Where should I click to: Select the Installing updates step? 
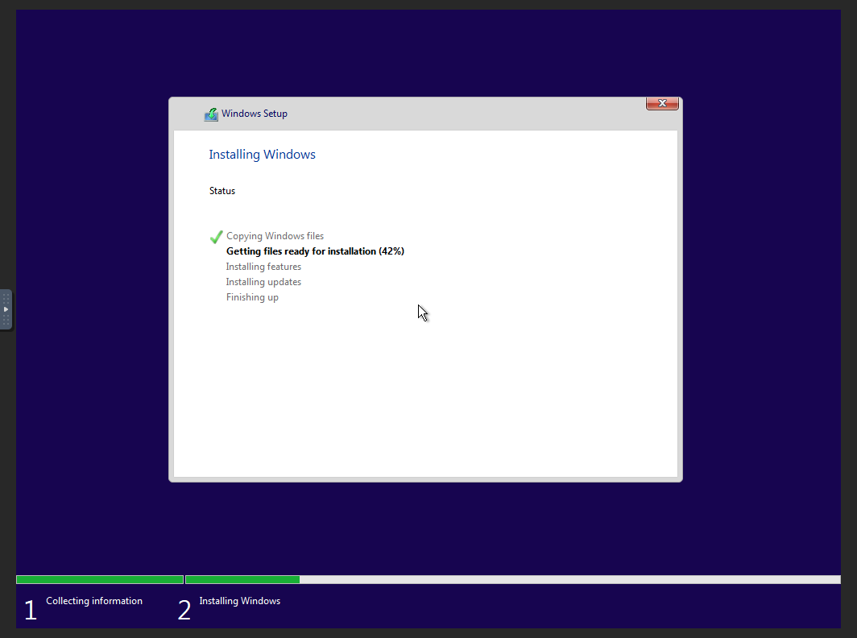click(x=263, y=282)
